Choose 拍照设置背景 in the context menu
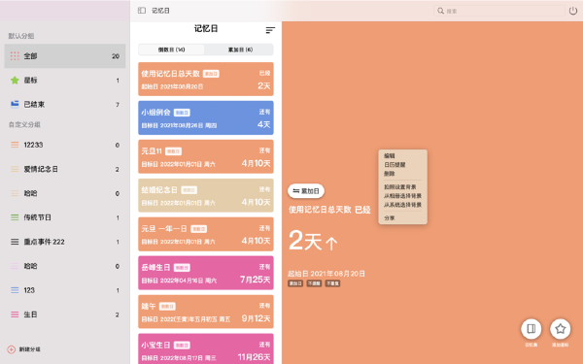 point(399,187)
